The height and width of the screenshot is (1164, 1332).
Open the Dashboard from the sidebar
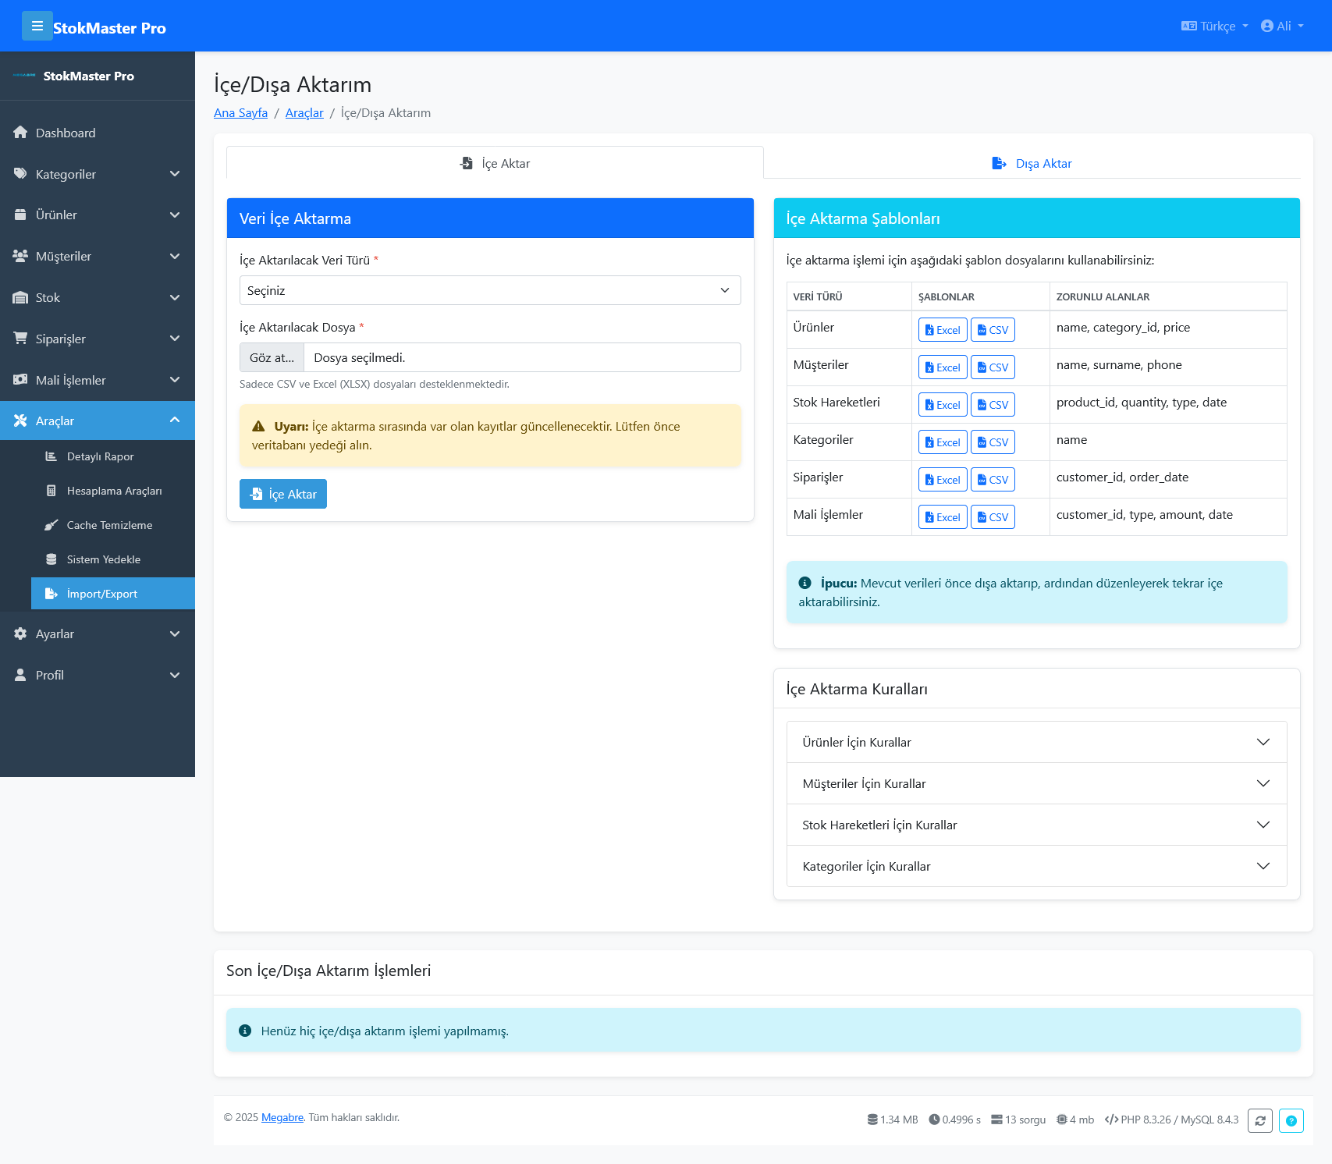click(x=64, y=133)
